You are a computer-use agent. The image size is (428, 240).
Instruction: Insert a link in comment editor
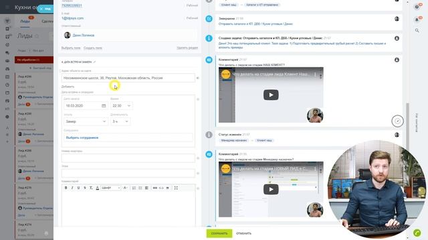(154, 188)
